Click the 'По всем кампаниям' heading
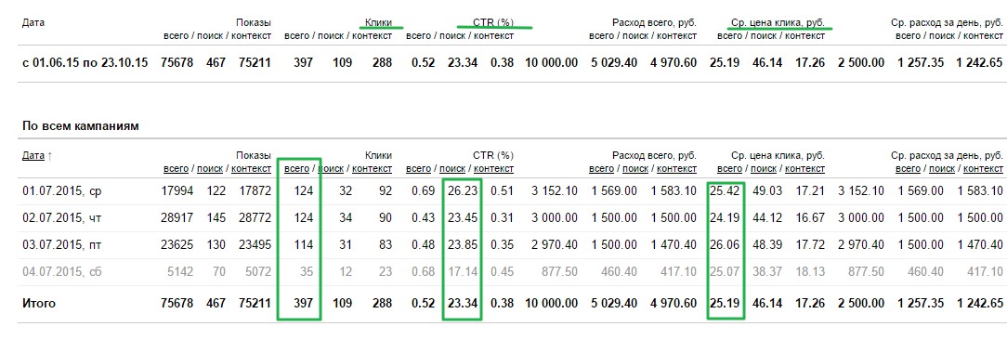Viewport: 1007px width, 340px height. (x=80, y=126)
